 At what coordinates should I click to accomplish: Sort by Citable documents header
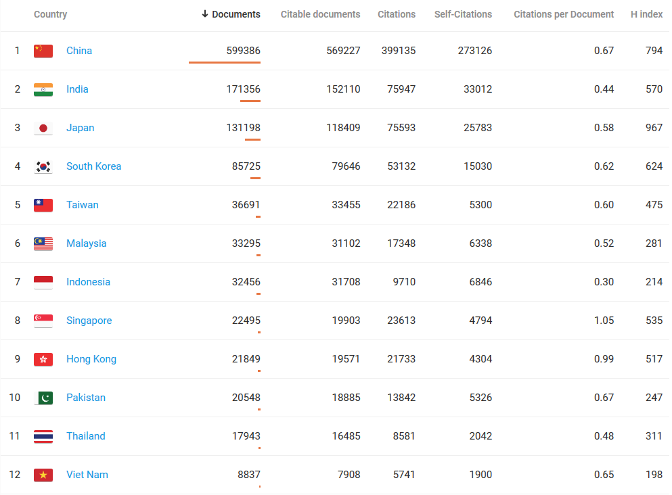point(320,14)
